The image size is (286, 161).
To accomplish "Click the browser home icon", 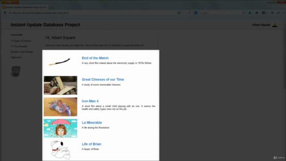I will point(257,13).
